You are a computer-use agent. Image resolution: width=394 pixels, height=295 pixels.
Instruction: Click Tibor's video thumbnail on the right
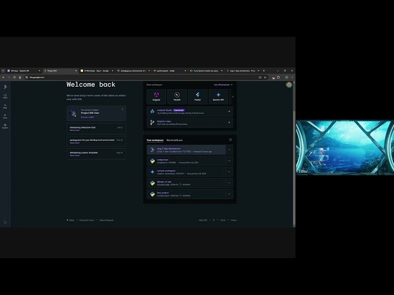coord(345,147)
